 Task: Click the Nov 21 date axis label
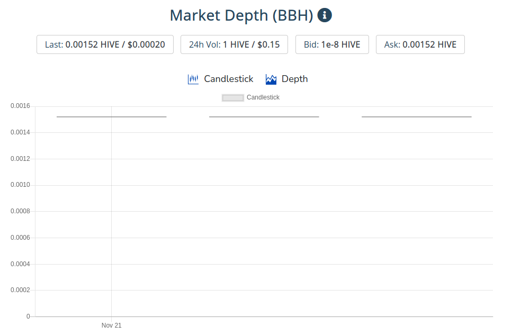tap(111, 325)
